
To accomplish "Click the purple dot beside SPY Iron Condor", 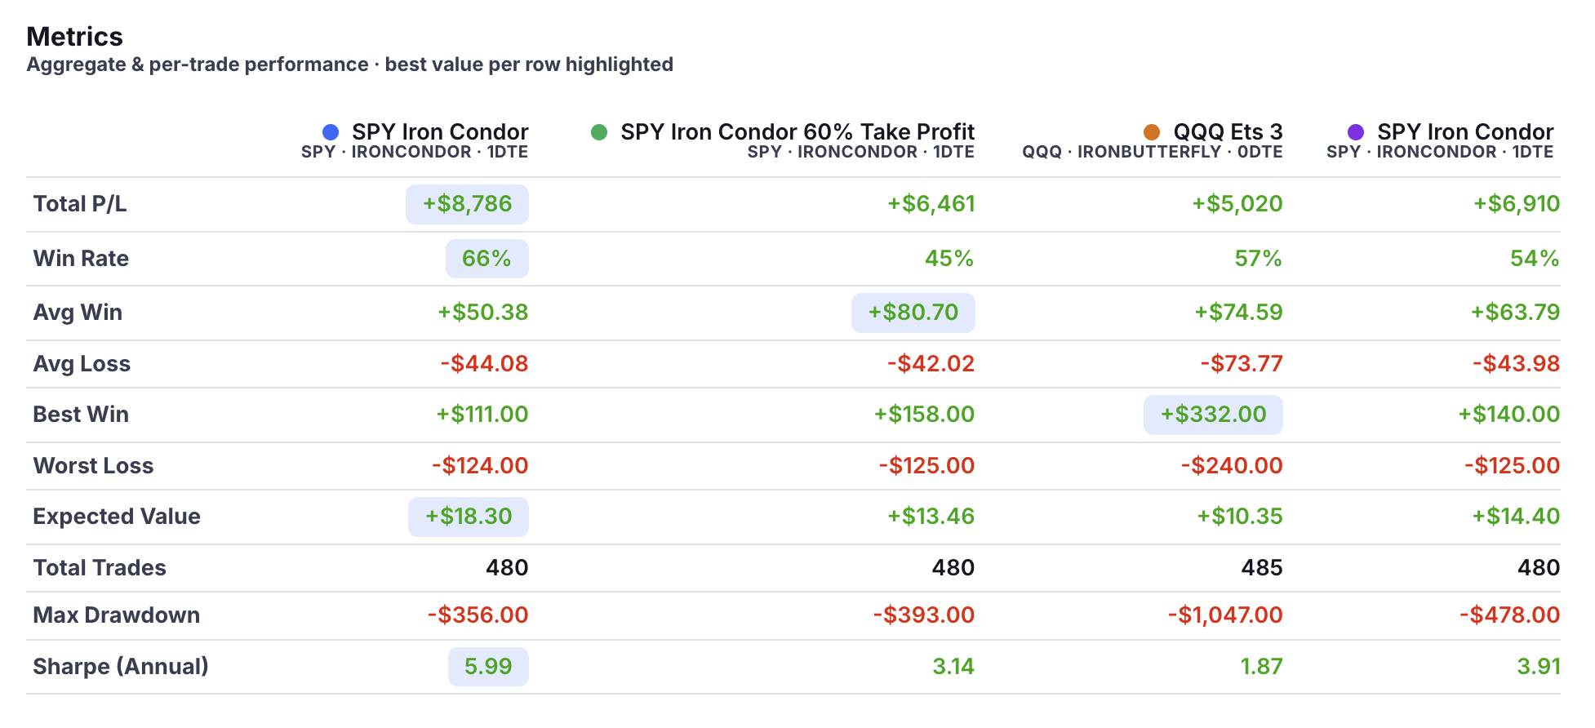I will (1356, 132).
